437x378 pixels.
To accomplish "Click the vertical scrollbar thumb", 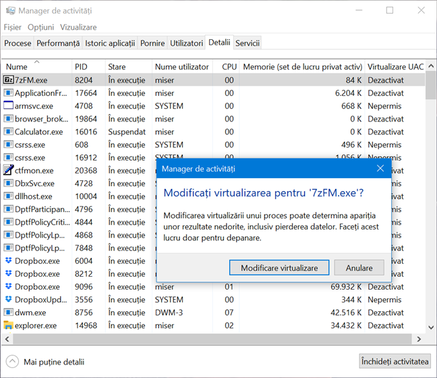I will [x=431, y=85].
